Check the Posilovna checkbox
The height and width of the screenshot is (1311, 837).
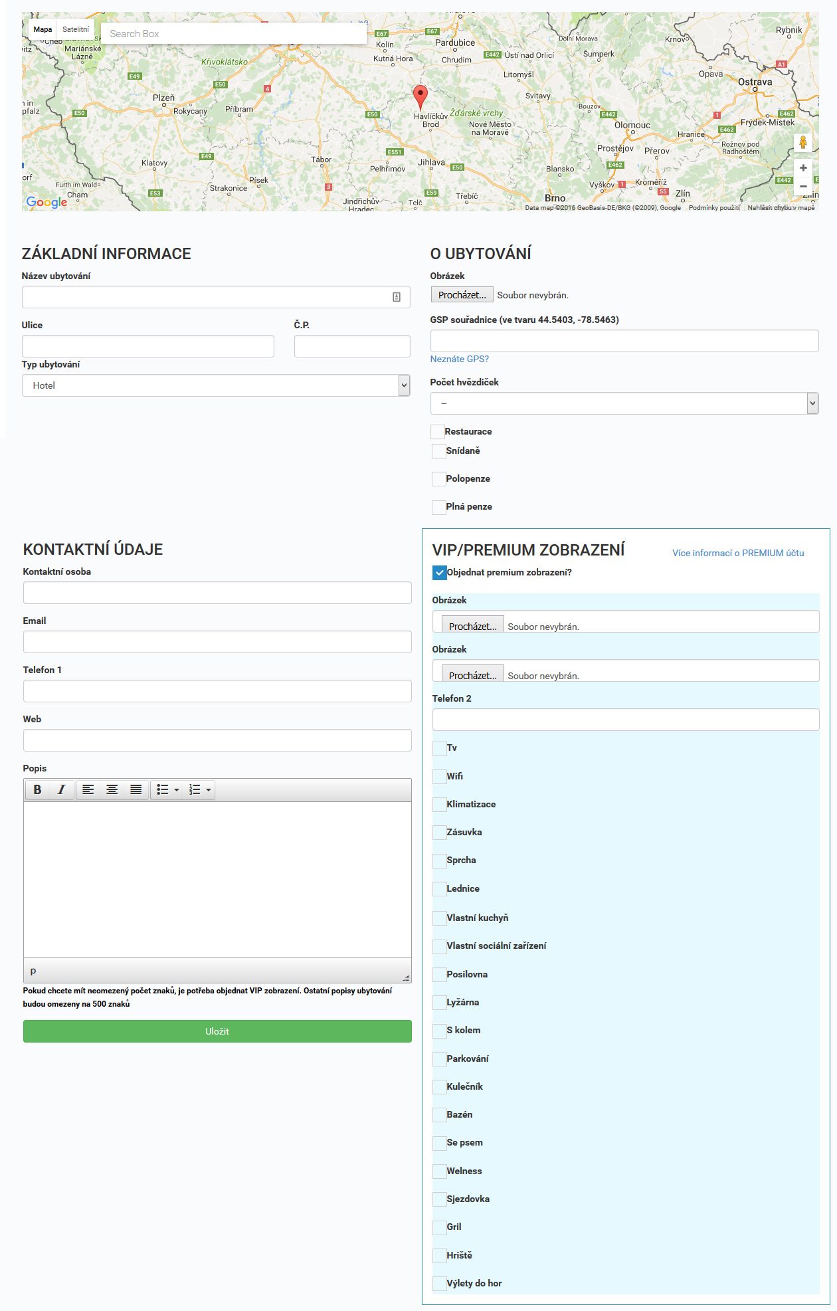coord(439,975)
